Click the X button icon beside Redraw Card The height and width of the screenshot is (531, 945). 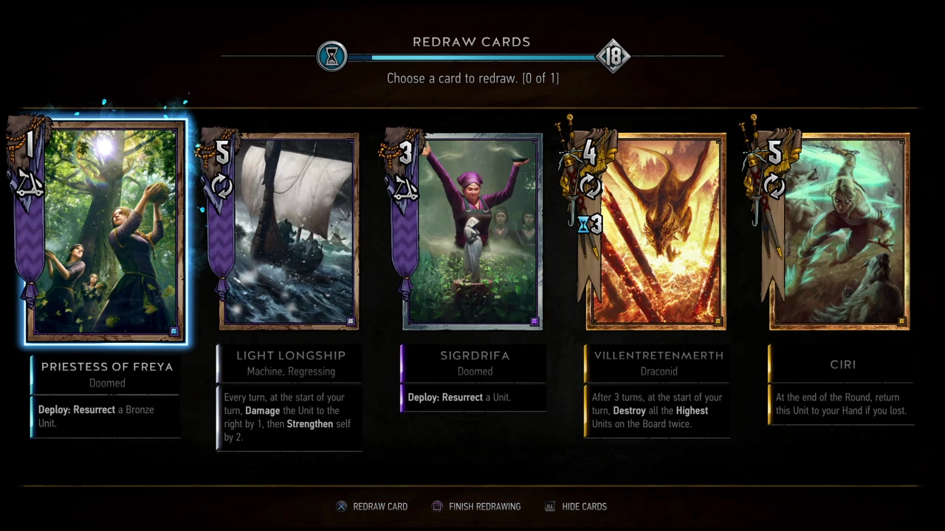pyautogui.click(x=341, y=507)
